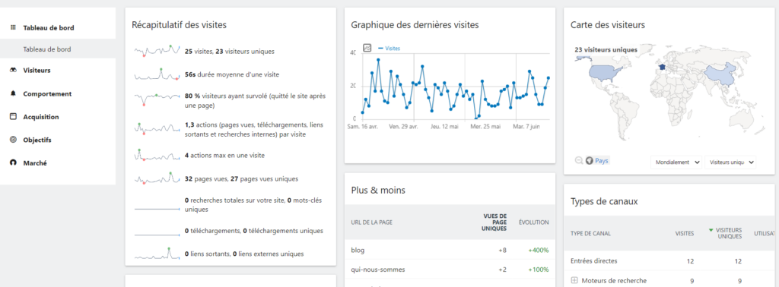Image resolution: width=779 pixels, height=287 pixels.
Task: Click the Visiteurs binoculars icon
Action: (x=14, y=71)
